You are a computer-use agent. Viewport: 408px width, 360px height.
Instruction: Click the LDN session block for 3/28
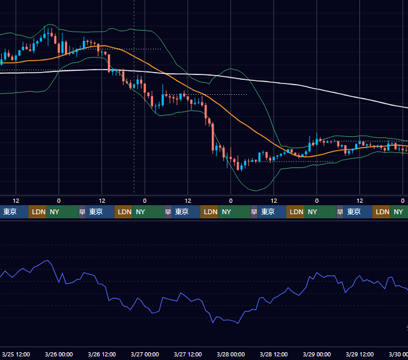[295, 212]
